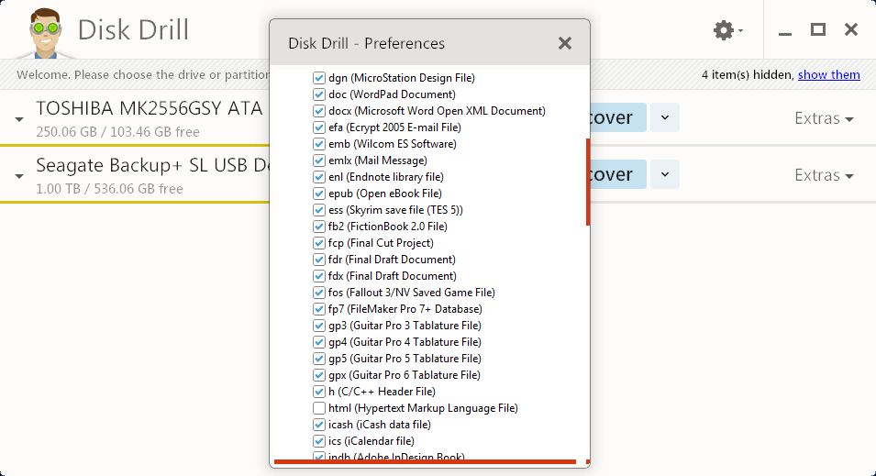Screen dimensions: 876x476
Task: Expand the Seagate Backup+ drive partitions
Action: click(x=19, y=176)
